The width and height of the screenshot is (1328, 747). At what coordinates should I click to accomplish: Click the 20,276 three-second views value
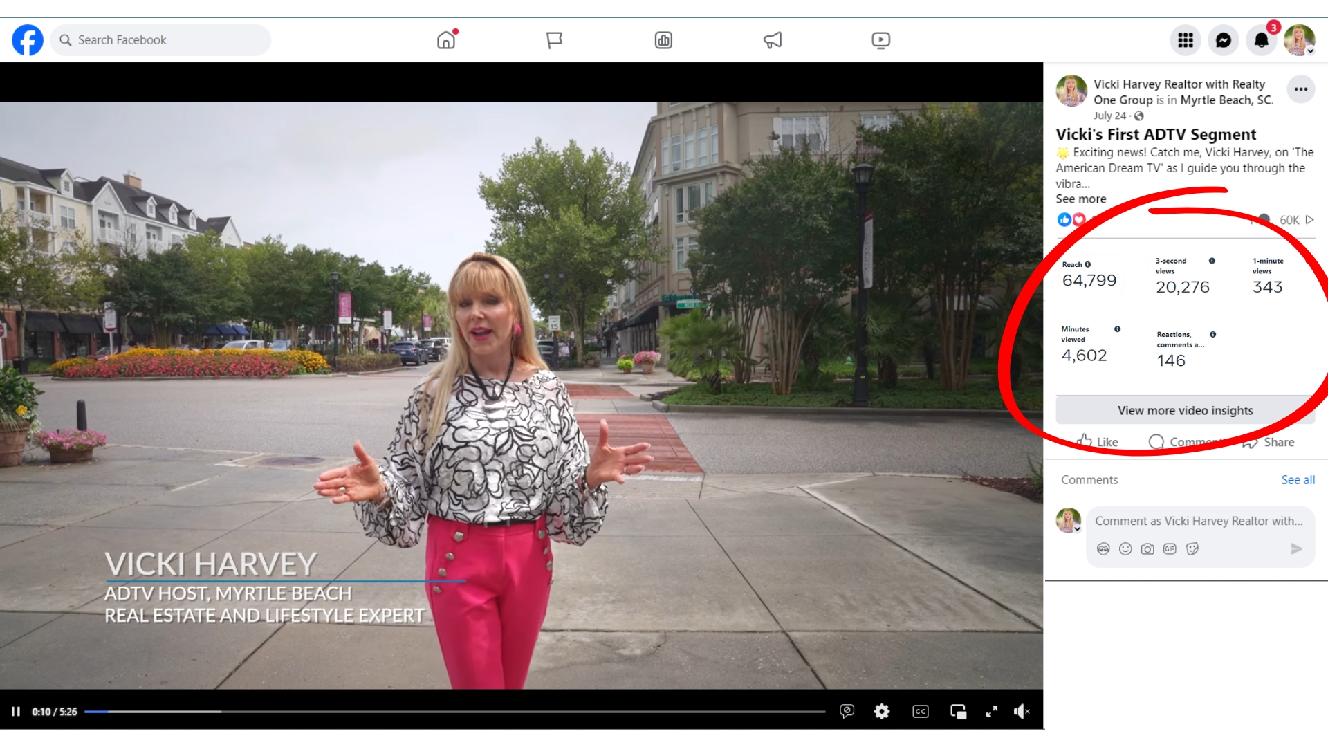click(x=1183, y=287)
